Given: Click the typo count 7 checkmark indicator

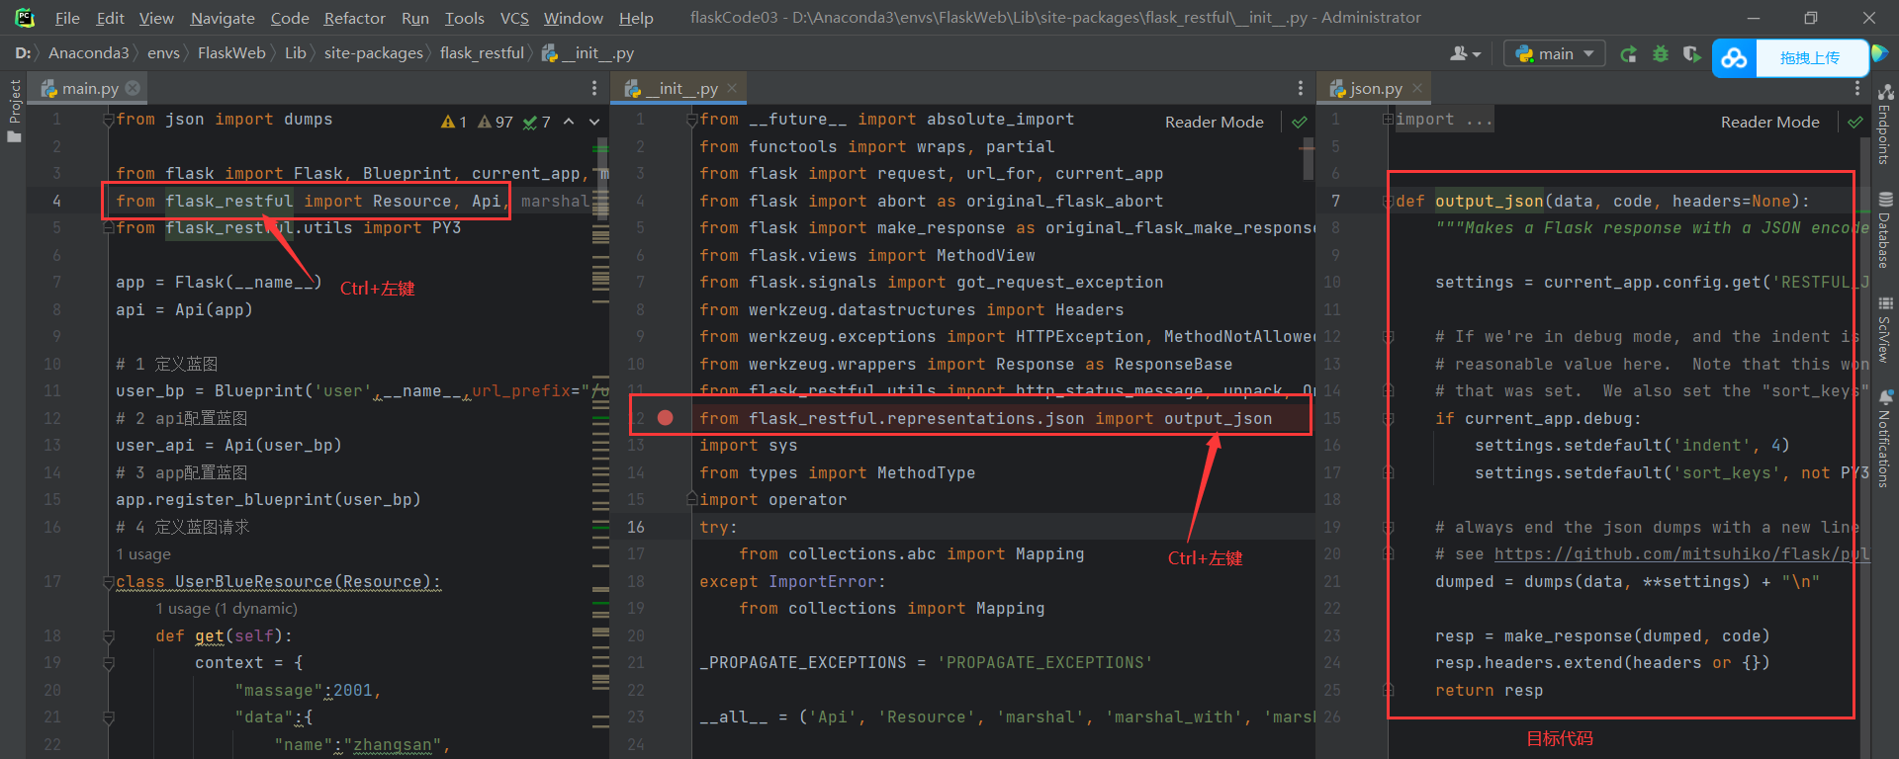Looking at the screenshot, I should coord(537,122).
